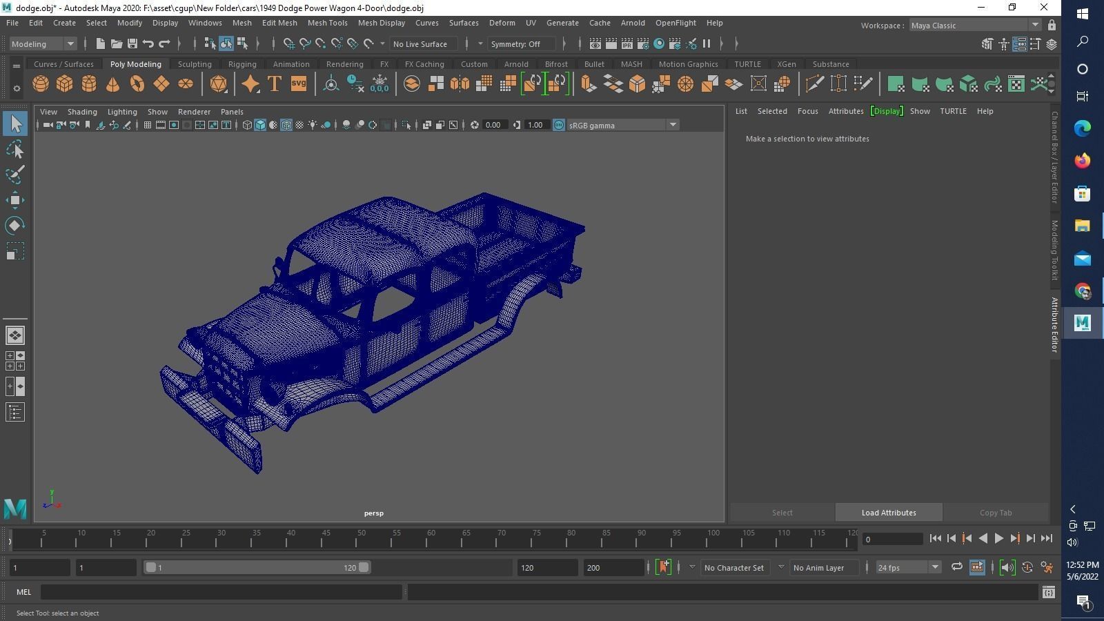
Task: Switch to four view layout icon
Action: coord(15,361)
